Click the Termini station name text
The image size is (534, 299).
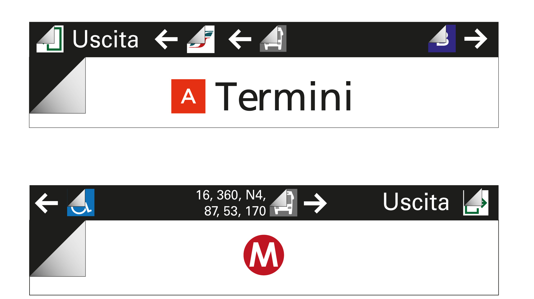283,96
